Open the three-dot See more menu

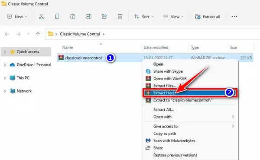(234, 17)
